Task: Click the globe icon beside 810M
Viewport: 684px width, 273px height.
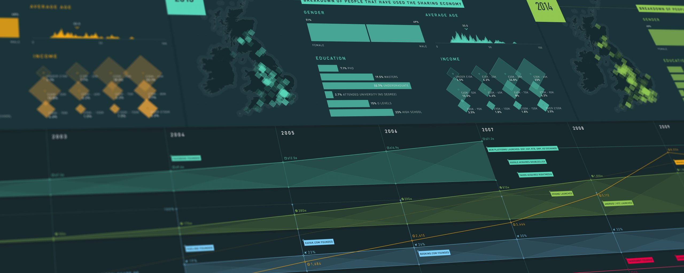Action: point(500,187)
